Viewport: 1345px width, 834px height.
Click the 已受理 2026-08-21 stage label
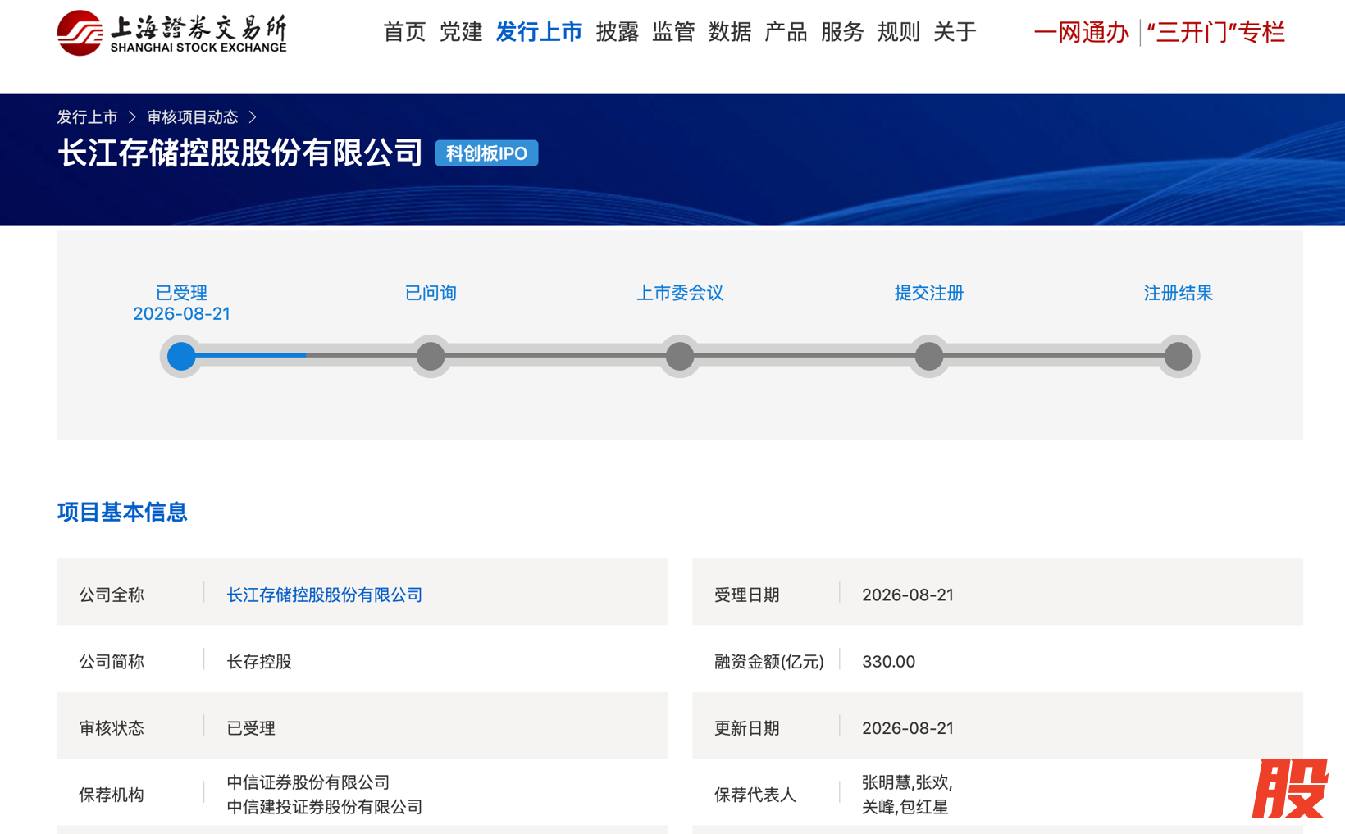(x=181, y=303)
